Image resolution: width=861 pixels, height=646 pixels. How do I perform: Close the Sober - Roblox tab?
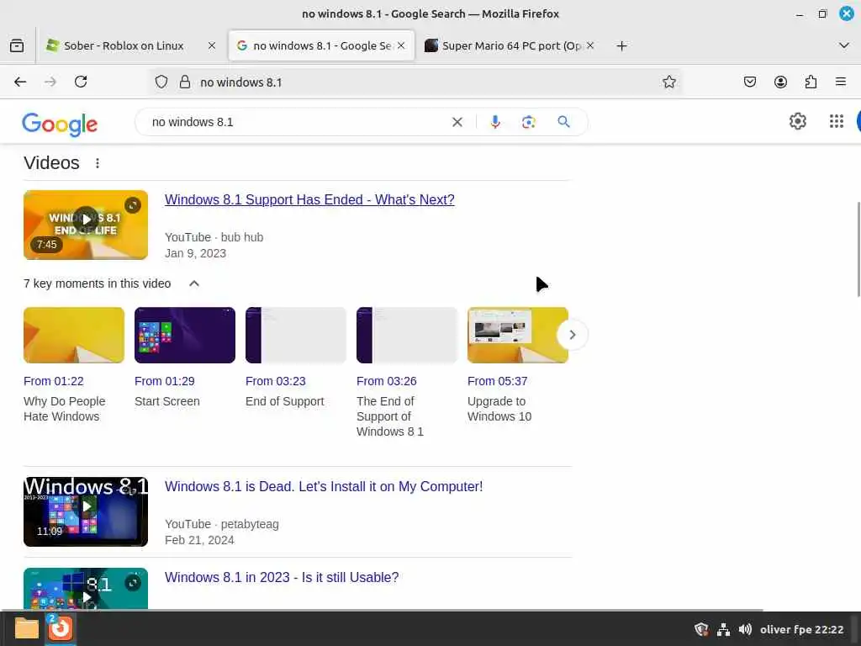coord(211,45)
